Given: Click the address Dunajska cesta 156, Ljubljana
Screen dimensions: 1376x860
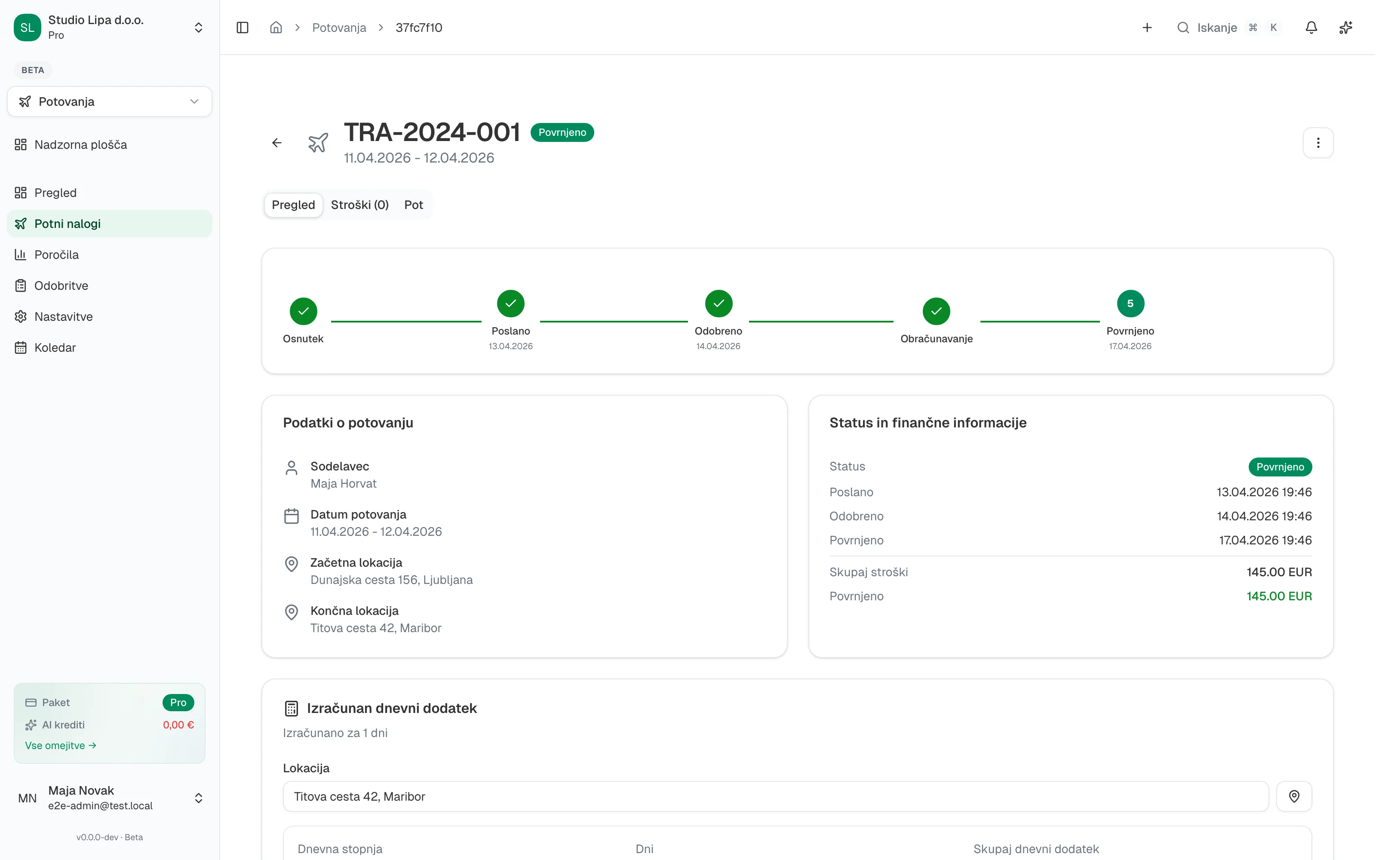Looking at the screenshot, I should point(392,580).
